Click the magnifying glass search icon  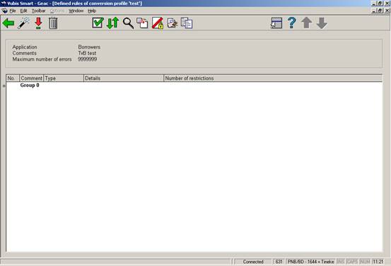point(128,23)
